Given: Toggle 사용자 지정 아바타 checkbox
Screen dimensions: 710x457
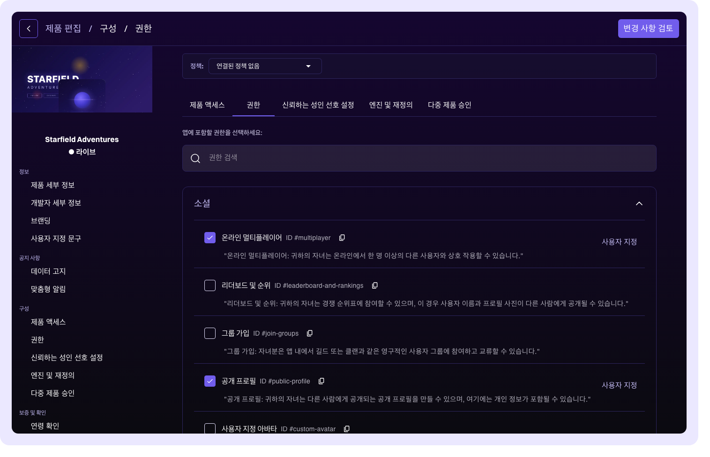Looking at the screenshot, I should click(x=210, y=428).
